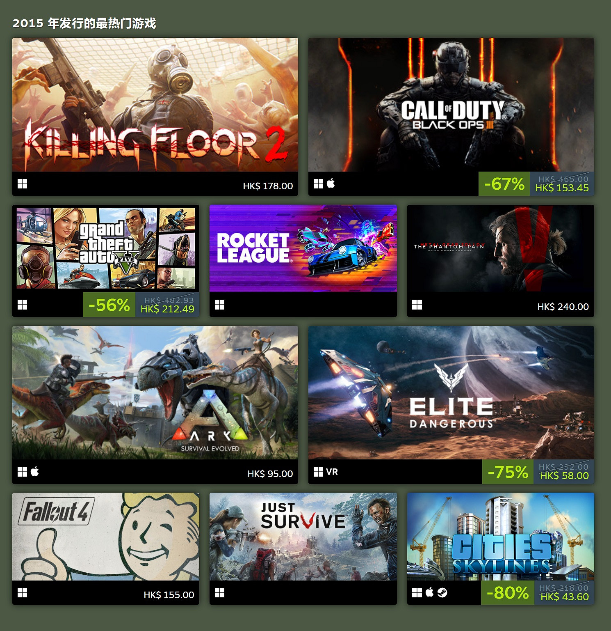Click the Windows icon under The Phantom Pain
This screenshot has width=611, height=631.
417,305
